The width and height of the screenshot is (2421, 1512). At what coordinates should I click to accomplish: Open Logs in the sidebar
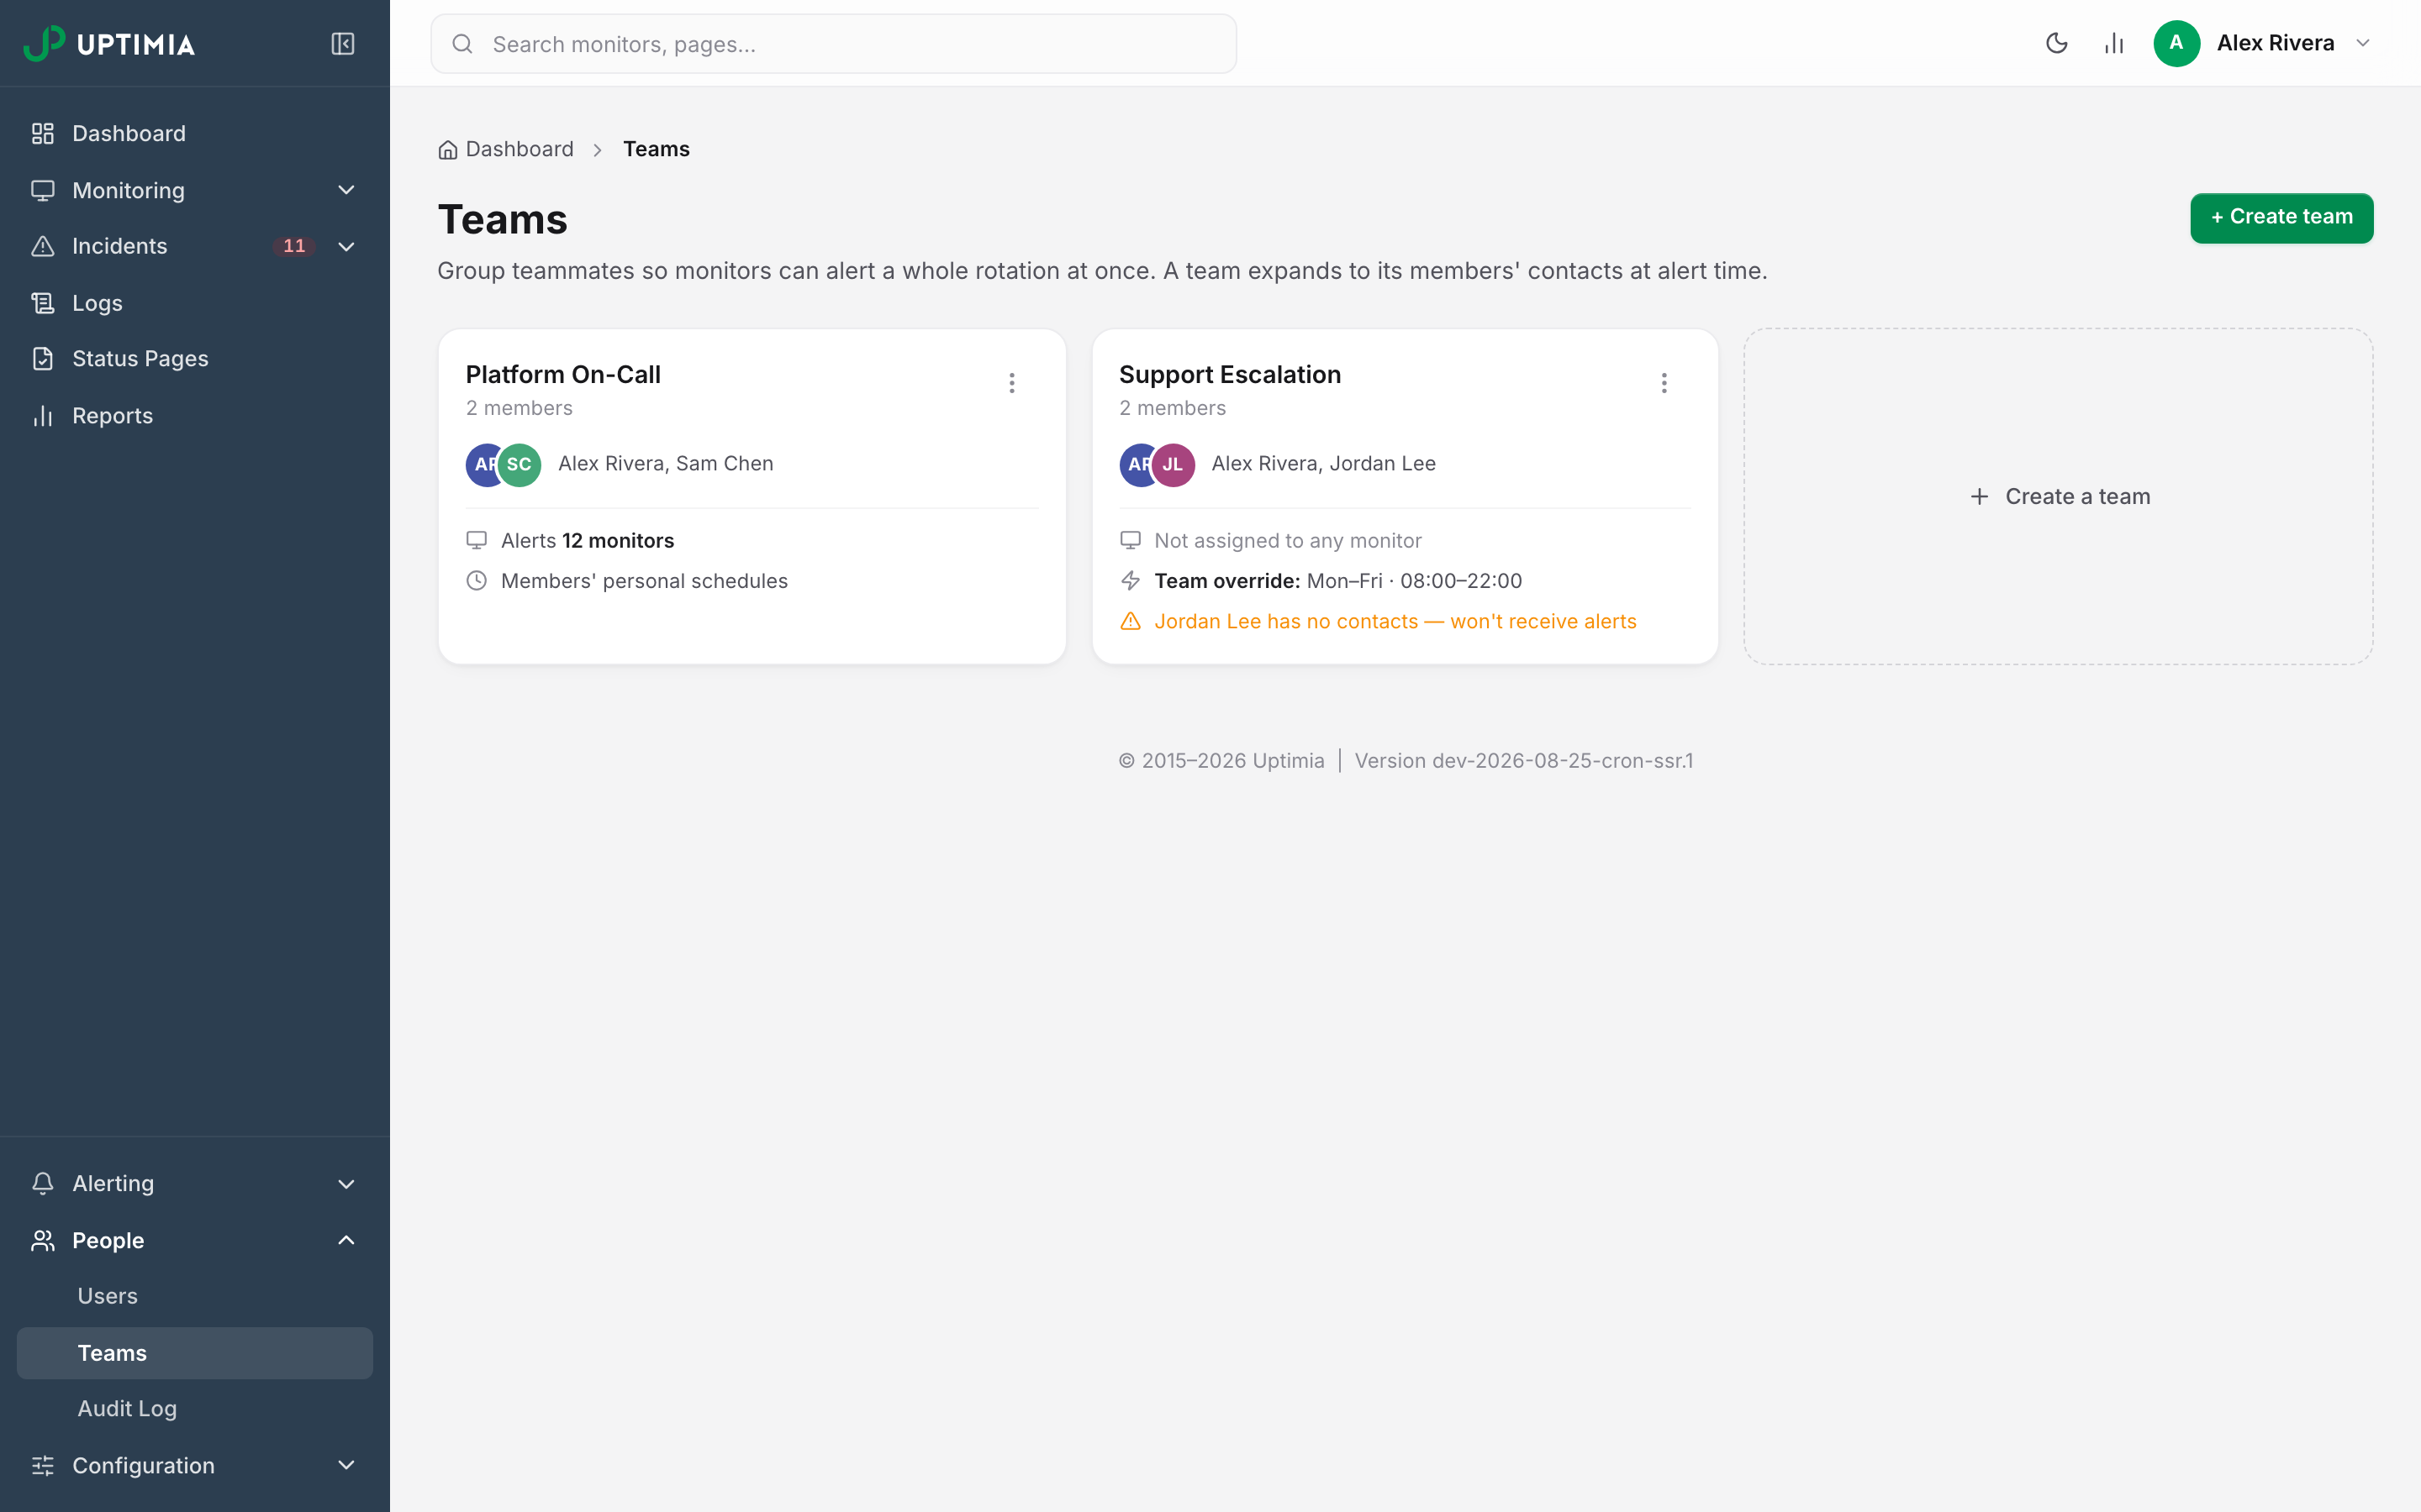click(x=194, y=302)
